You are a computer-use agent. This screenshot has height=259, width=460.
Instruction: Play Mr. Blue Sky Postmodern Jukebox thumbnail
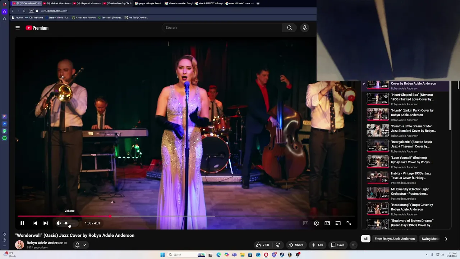[378, 193]
